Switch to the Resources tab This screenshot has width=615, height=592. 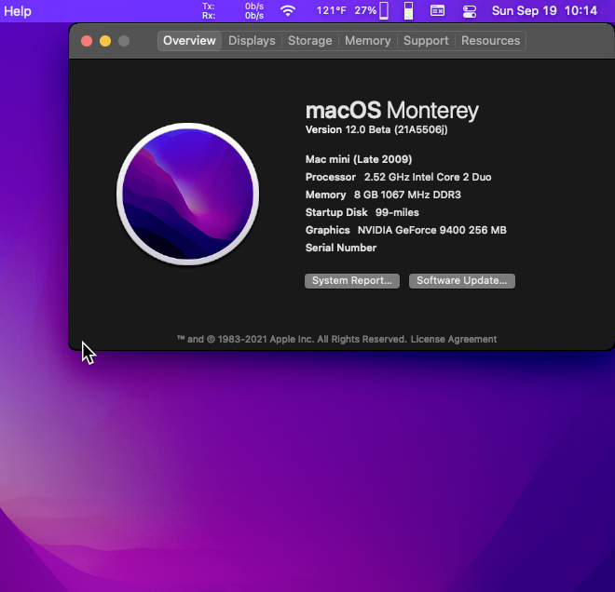pos(491,41)
